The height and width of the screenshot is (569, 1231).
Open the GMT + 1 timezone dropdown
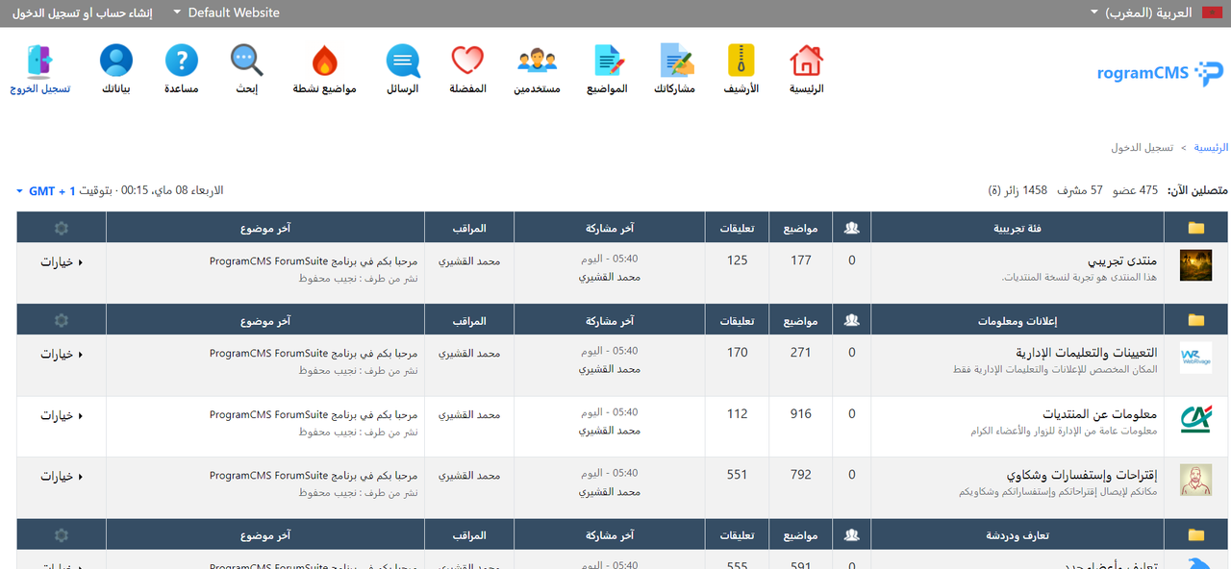click(45, 191)
